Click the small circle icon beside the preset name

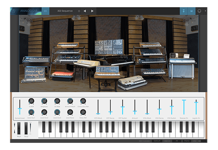coord(79,11)
